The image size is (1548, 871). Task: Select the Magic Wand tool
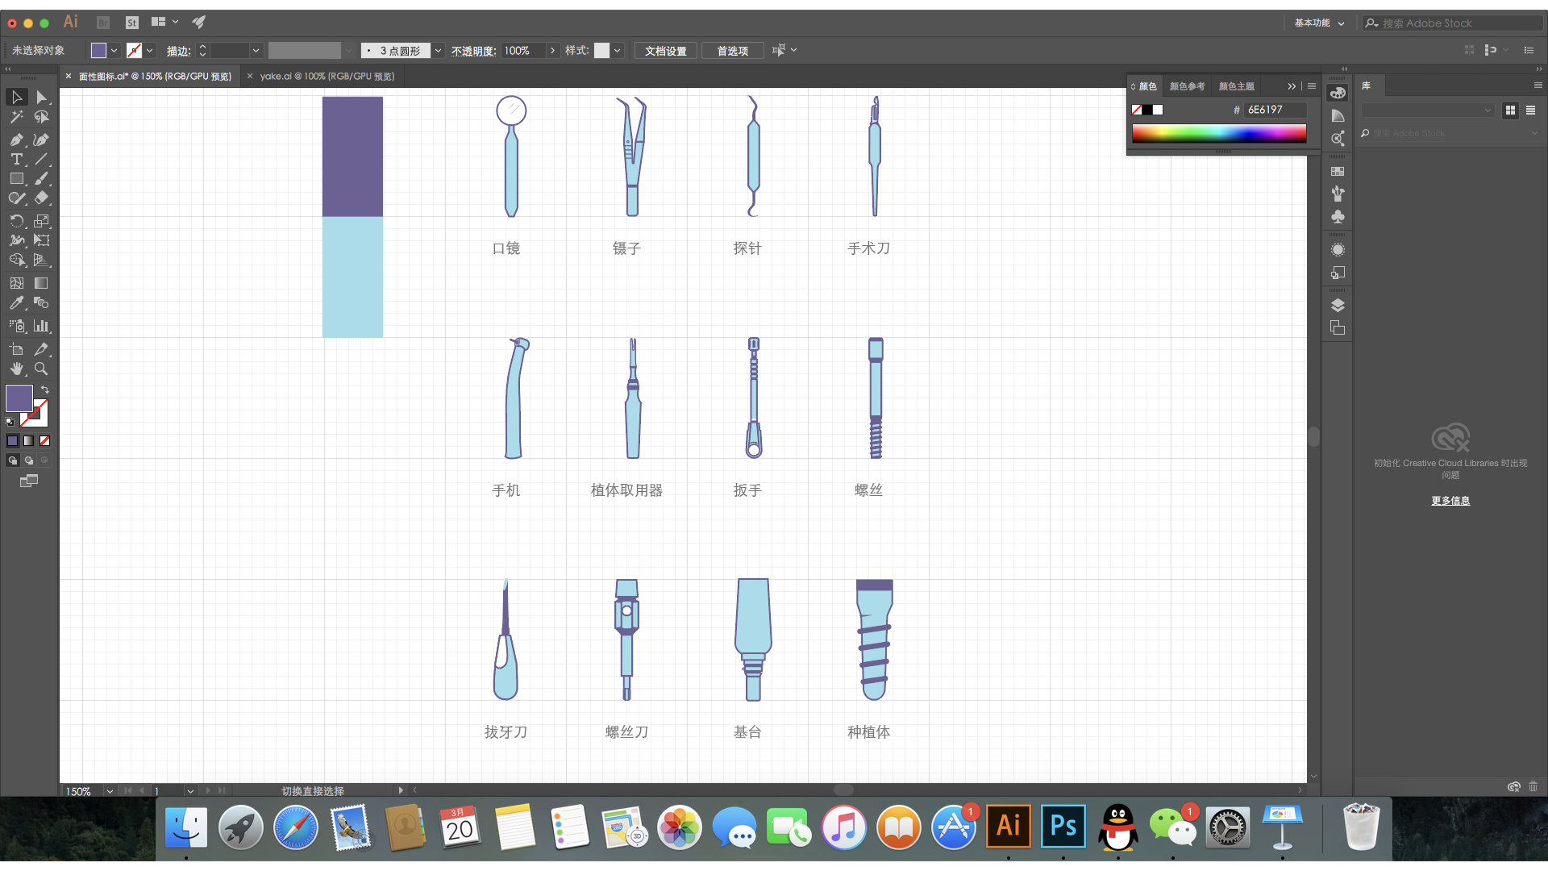[x=16, y=118]
